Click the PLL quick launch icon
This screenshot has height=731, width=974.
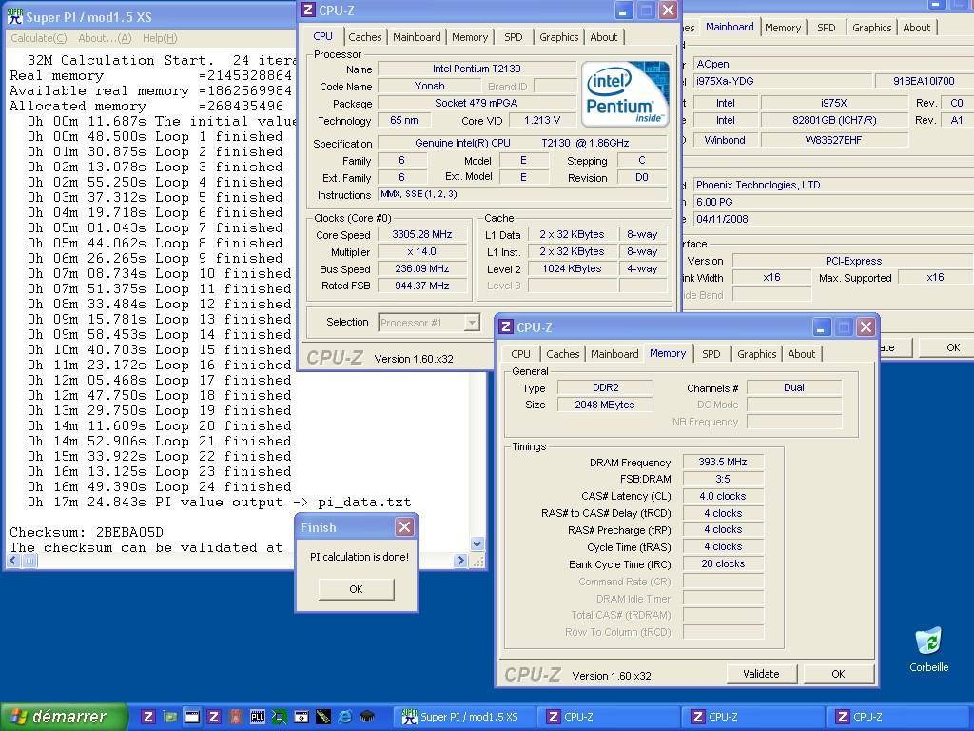pos(257,717)
